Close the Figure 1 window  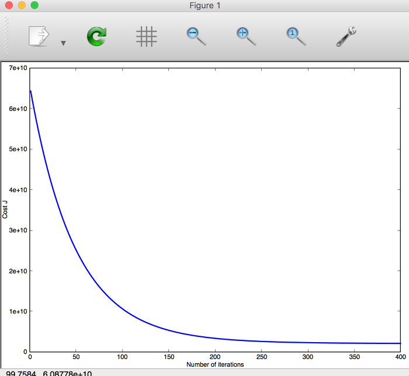(9, 5)
